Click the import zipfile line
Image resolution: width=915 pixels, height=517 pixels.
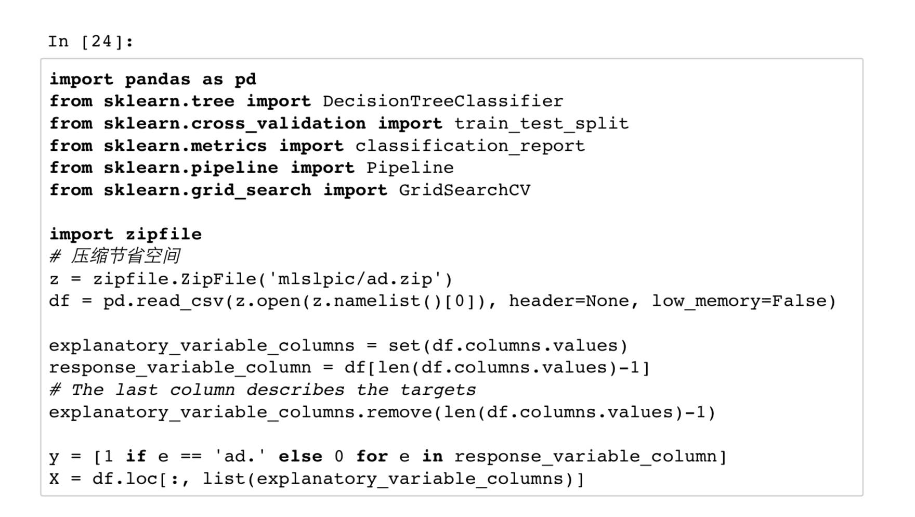coord(125,234)
